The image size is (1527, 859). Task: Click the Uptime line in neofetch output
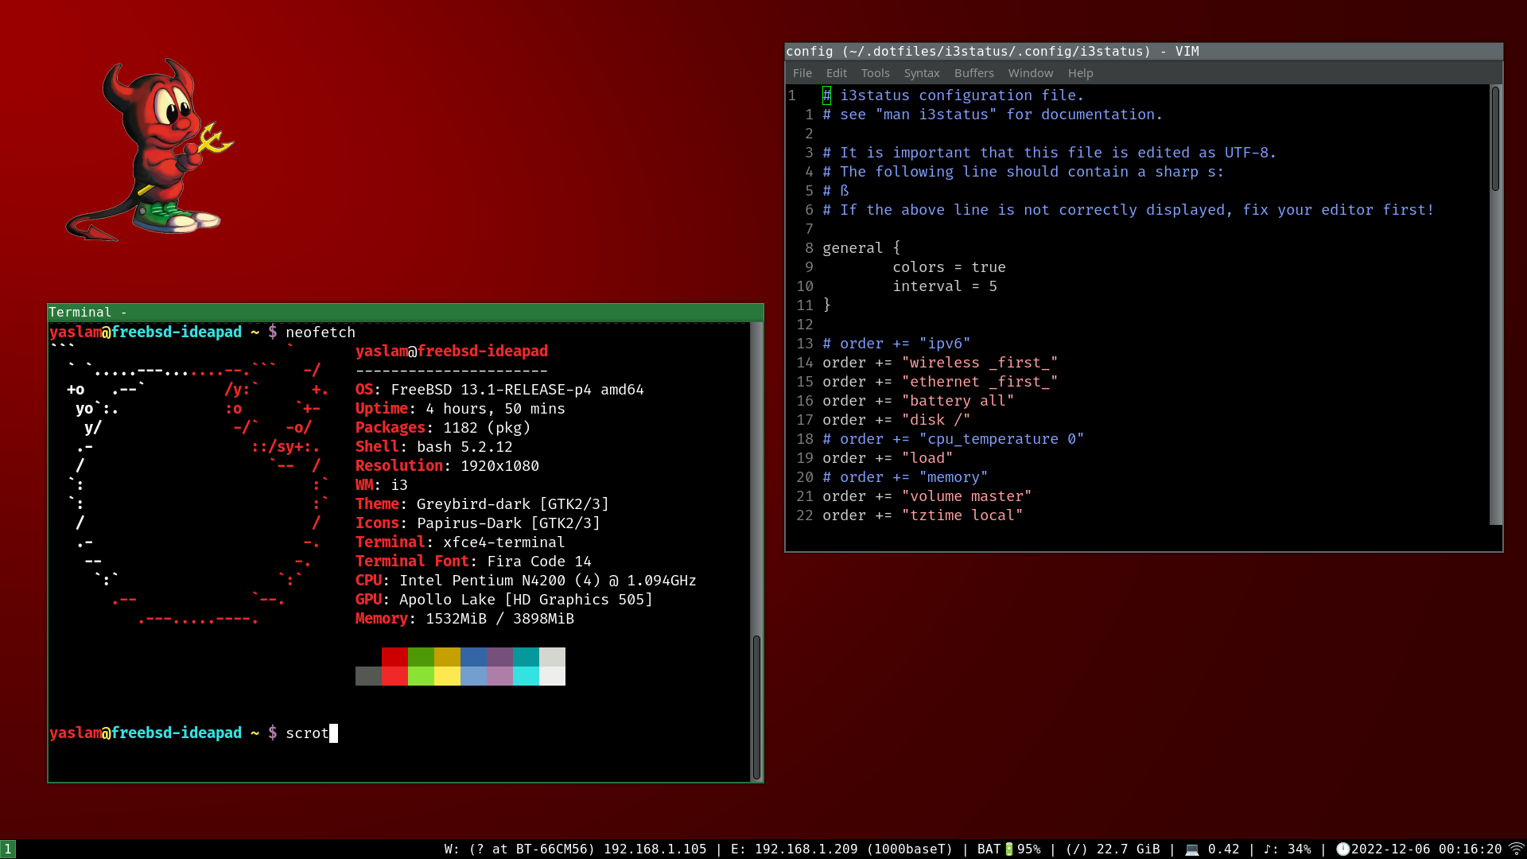click(460, 409)
